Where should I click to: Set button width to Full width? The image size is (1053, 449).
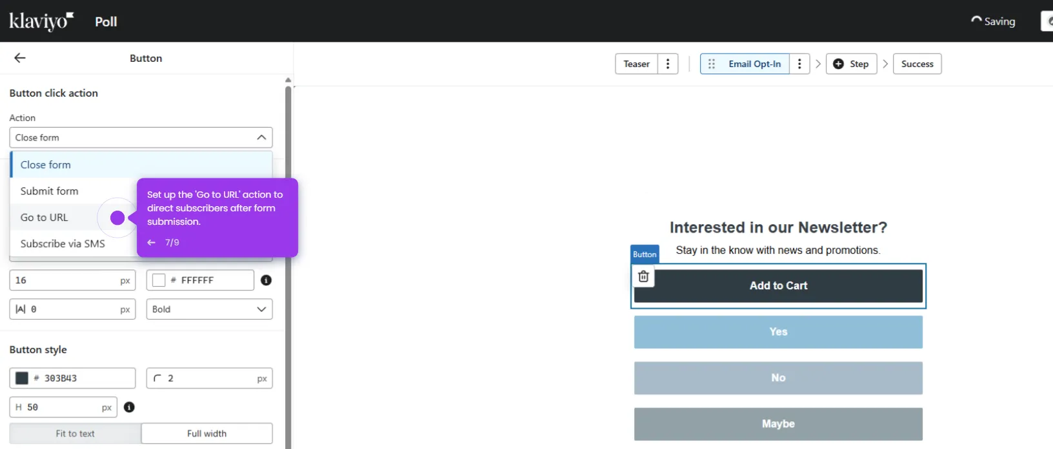click(x=206, y=434)
